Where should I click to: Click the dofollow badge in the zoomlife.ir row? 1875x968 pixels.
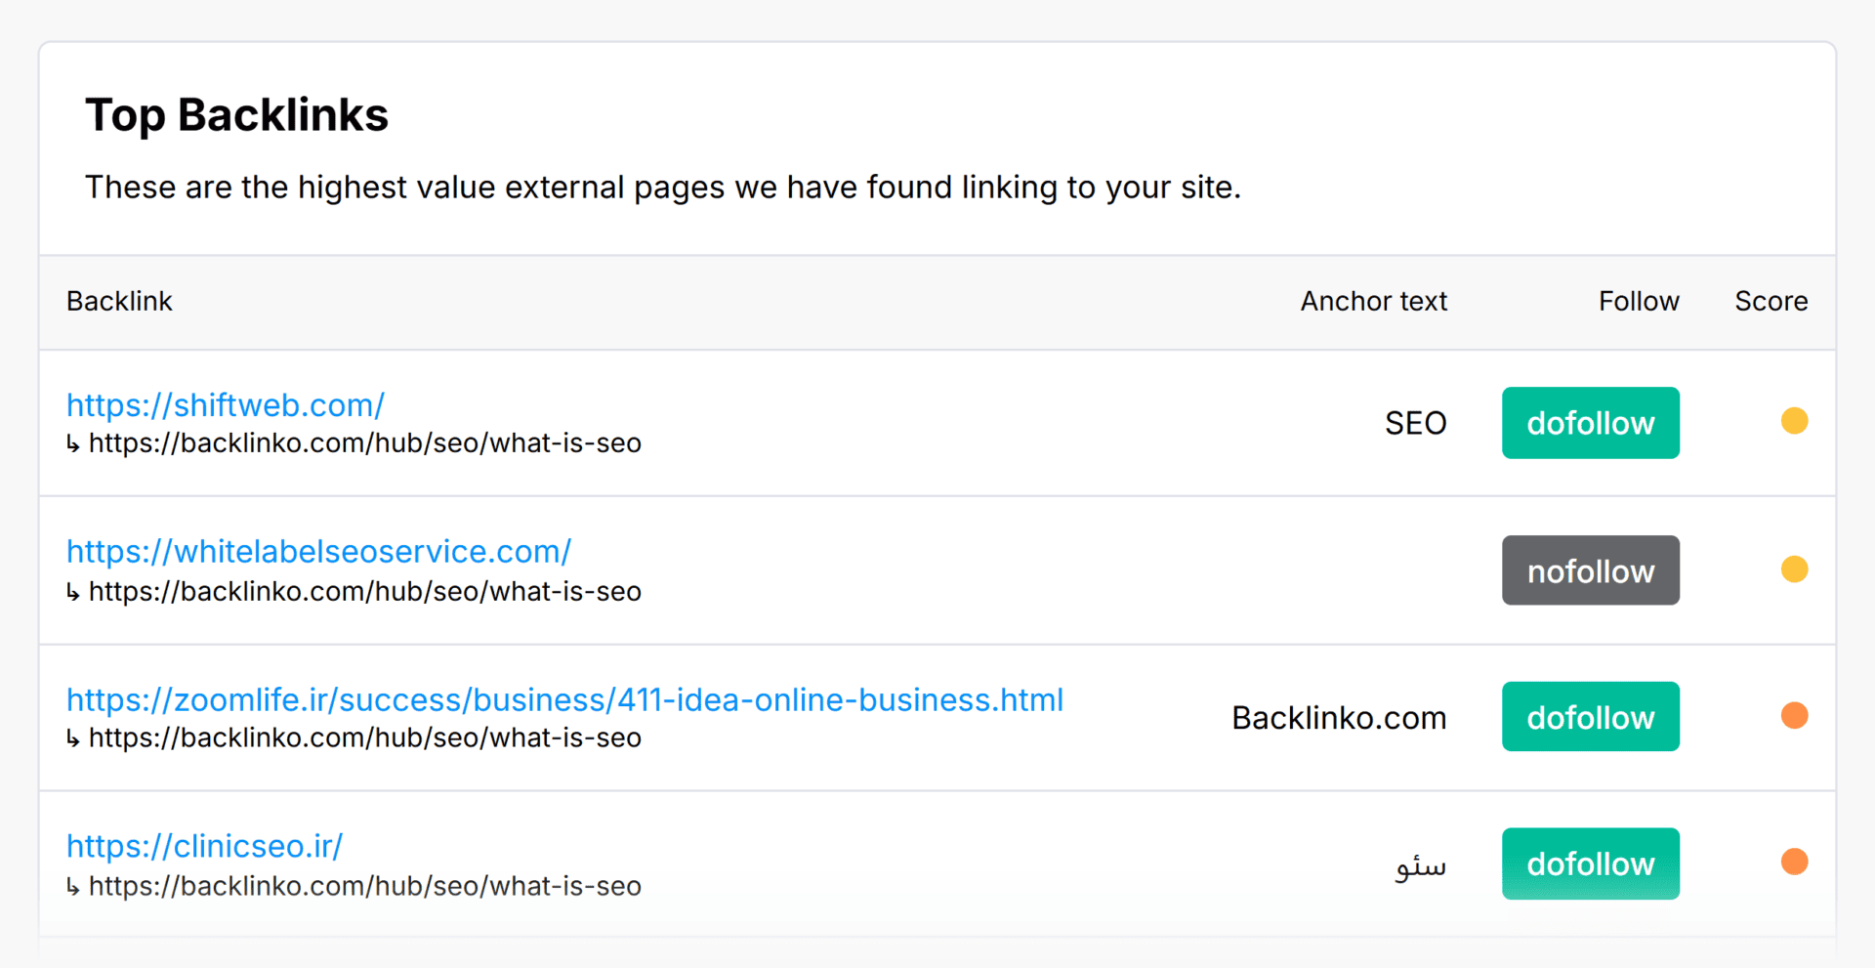(x=1590, y=716)
